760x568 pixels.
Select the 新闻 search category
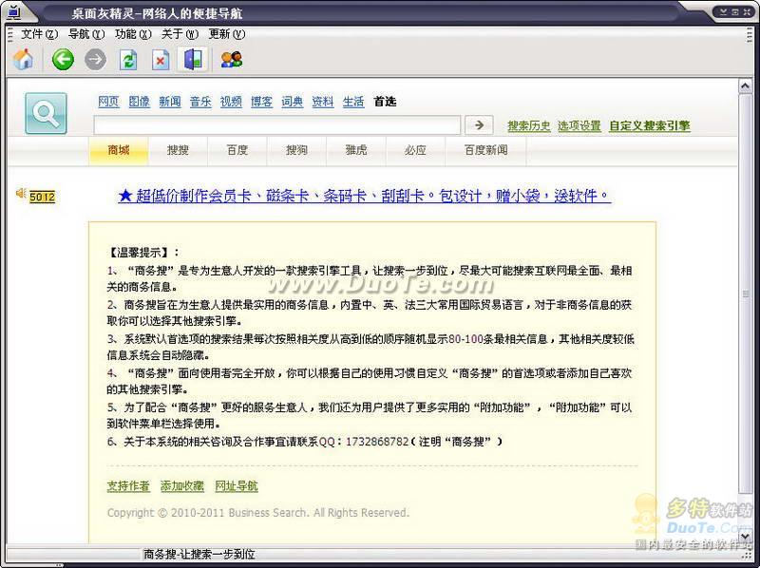coord(170,102)
